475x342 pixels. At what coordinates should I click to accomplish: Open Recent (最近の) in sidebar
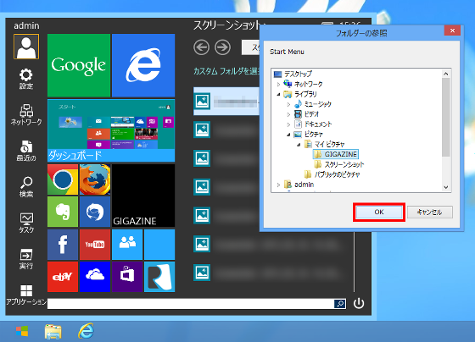(x=26, y=151)
